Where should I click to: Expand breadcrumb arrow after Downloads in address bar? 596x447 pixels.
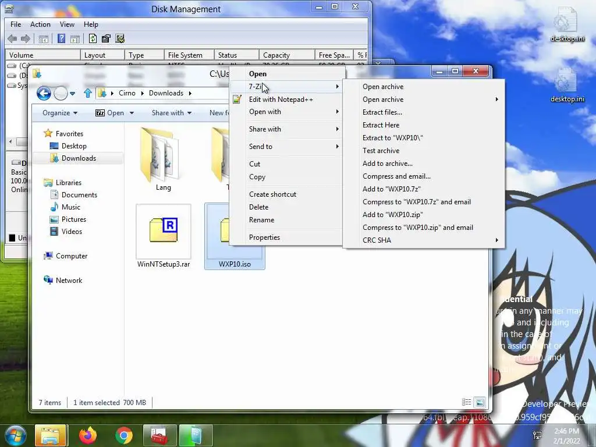pos(190,93)
